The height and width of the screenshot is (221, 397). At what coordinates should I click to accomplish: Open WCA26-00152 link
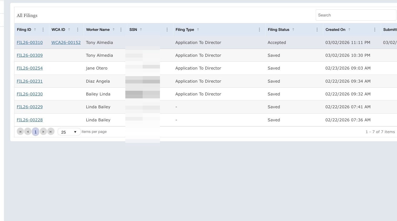66,42
